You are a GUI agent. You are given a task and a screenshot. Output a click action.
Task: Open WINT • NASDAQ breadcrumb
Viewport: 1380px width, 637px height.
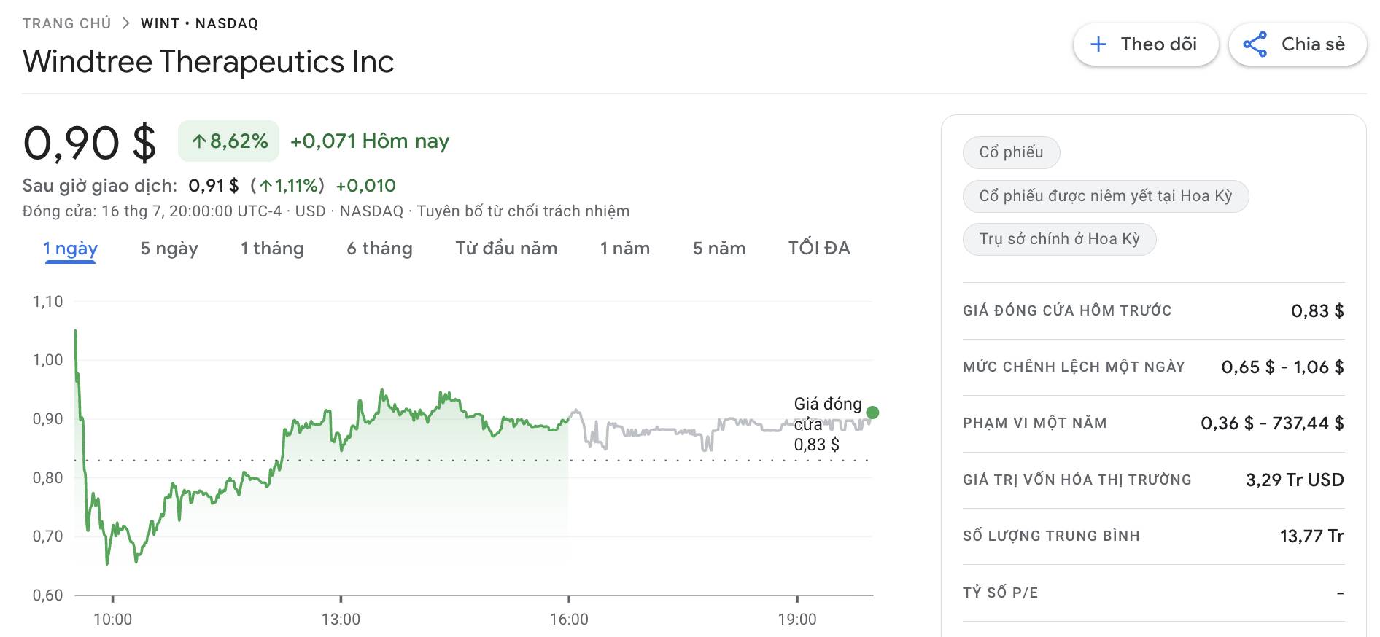coord(199,23)
